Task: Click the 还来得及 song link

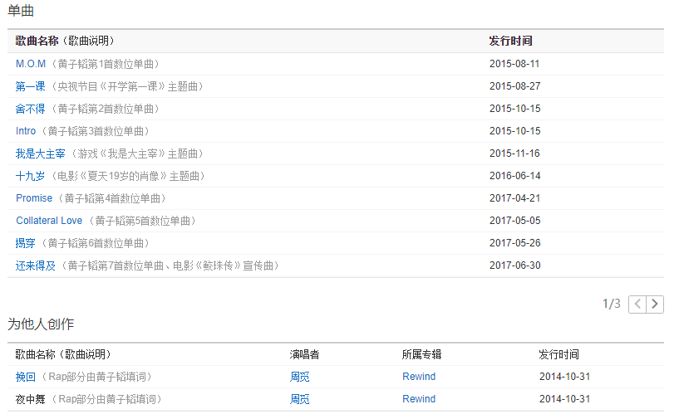Action: click(x=36, y=266)
